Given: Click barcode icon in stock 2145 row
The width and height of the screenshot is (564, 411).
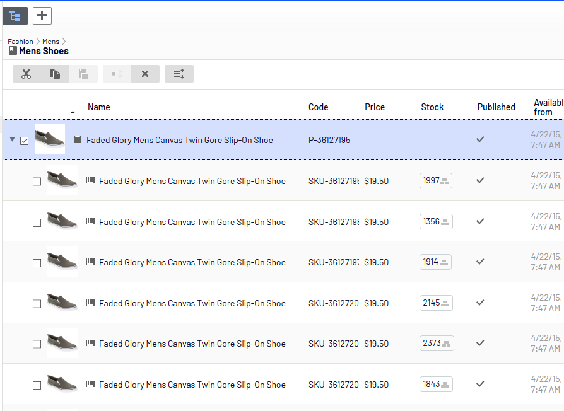Looking at the screenshot, I should pos(90,303).
